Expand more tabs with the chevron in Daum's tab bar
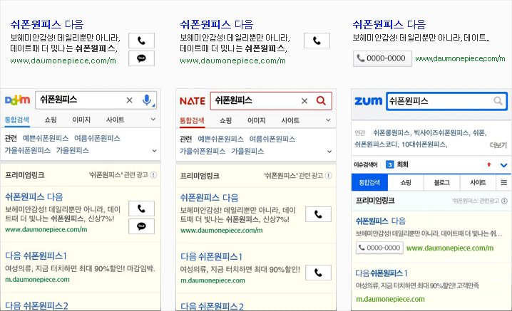The width and height of the screenshot is (512, 311). (x=153, y=120)
